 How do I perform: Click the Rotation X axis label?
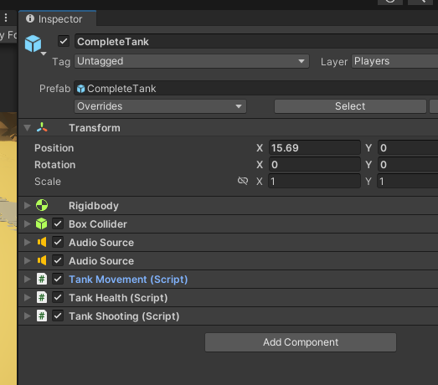260,165
